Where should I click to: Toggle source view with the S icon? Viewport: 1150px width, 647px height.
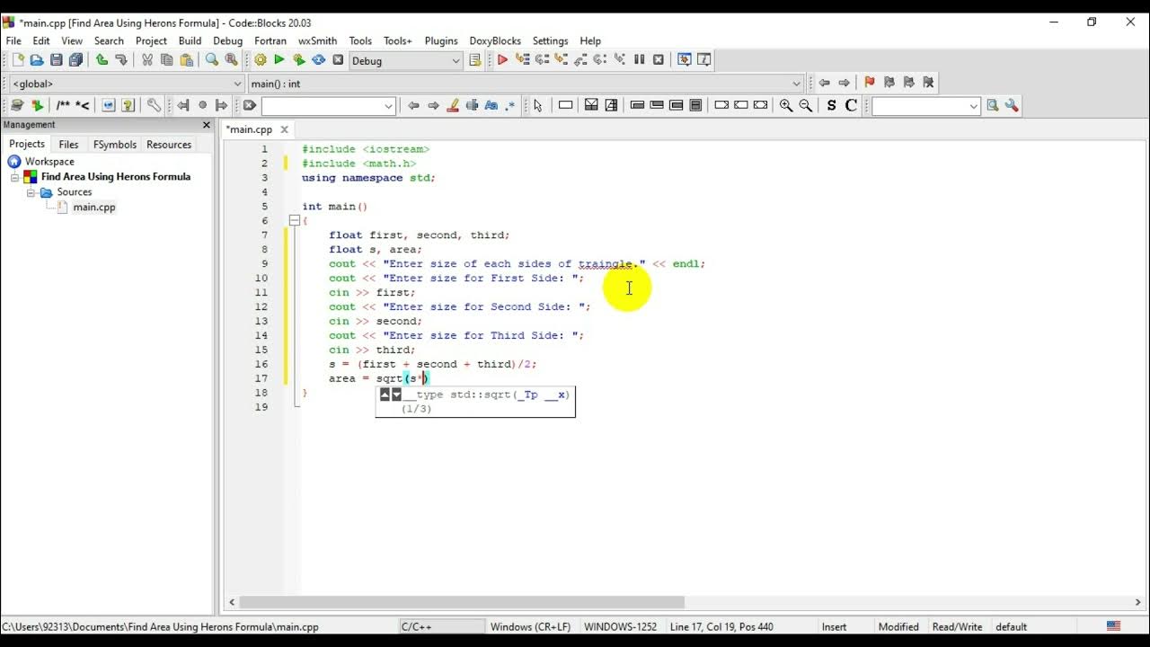(x=831, y=105)
